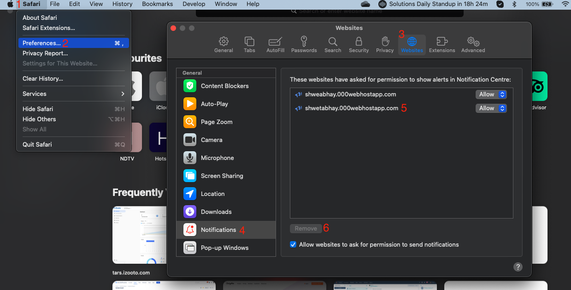Select Notifications in the sidebar

(226, 230)
